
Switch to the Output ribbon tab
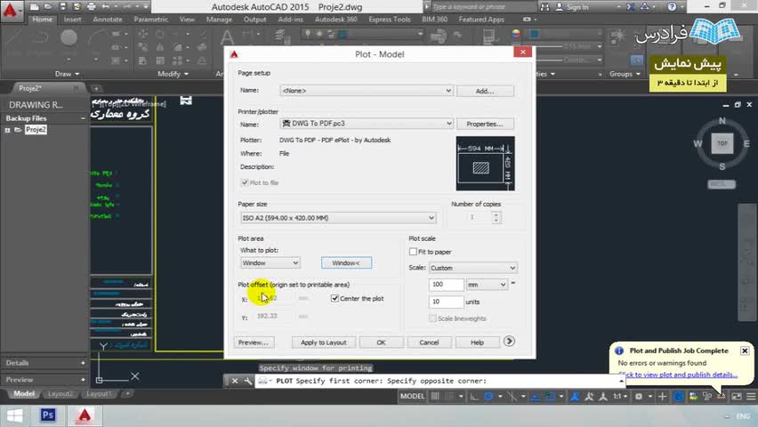(x=254, y=20)
